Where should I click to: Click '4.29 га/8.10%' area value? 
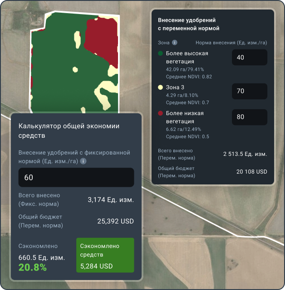182,96
